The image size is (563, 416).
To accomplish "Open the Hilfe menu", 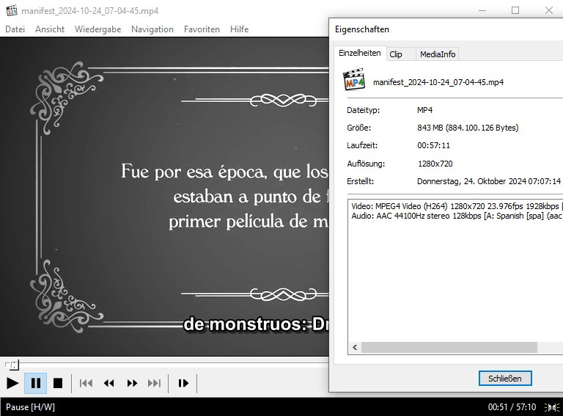I will click(x=239, y=29).
